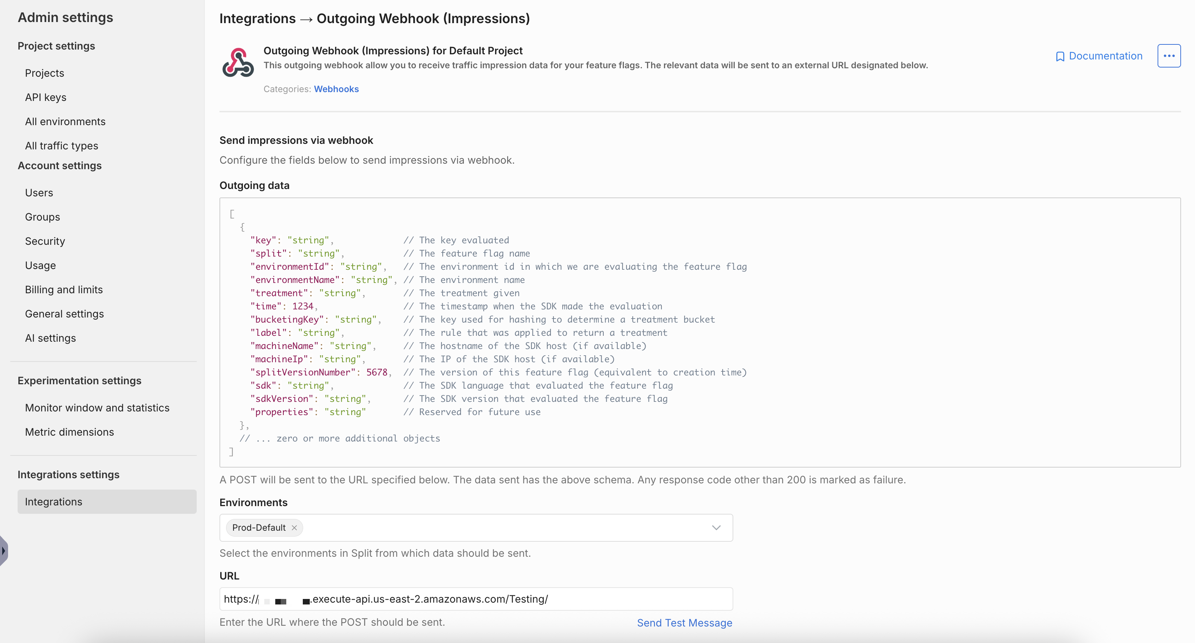Expand the collapsed side panel arrow
Image resolution: width=1195 pixels, height=643 pixels.
point(4,551)
